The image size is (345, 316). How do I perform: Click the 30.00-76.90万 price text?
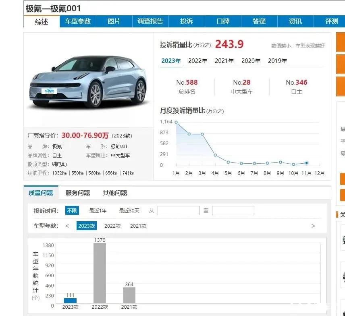coord(85,135)
